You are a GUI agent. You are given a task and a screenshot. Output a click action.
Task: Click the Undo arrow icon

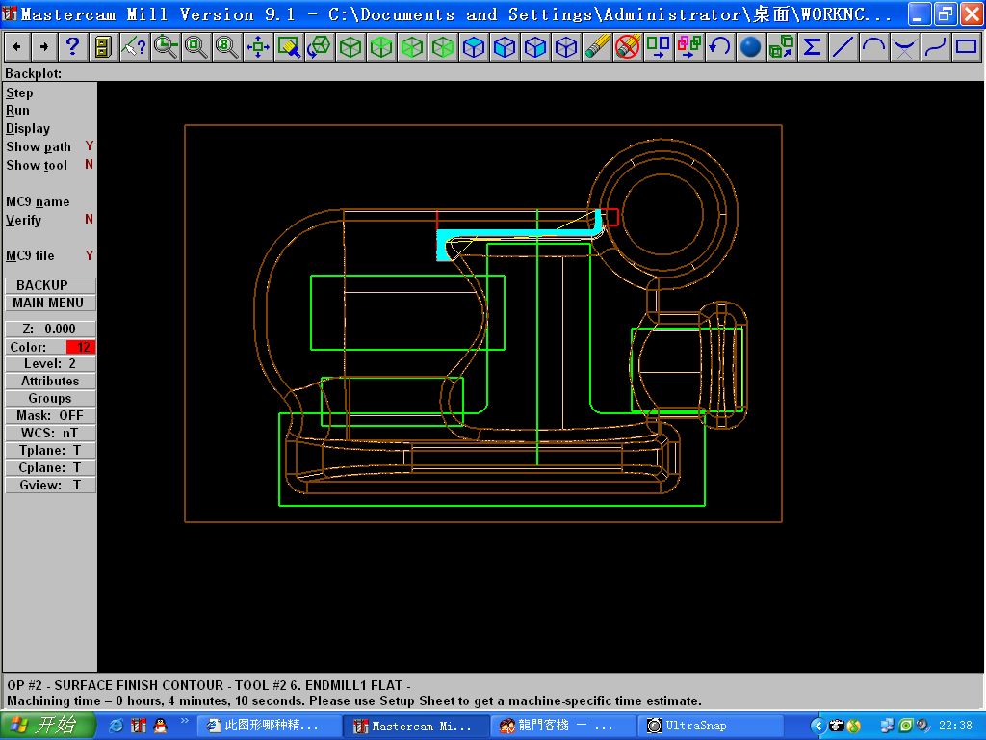(717, 45)
